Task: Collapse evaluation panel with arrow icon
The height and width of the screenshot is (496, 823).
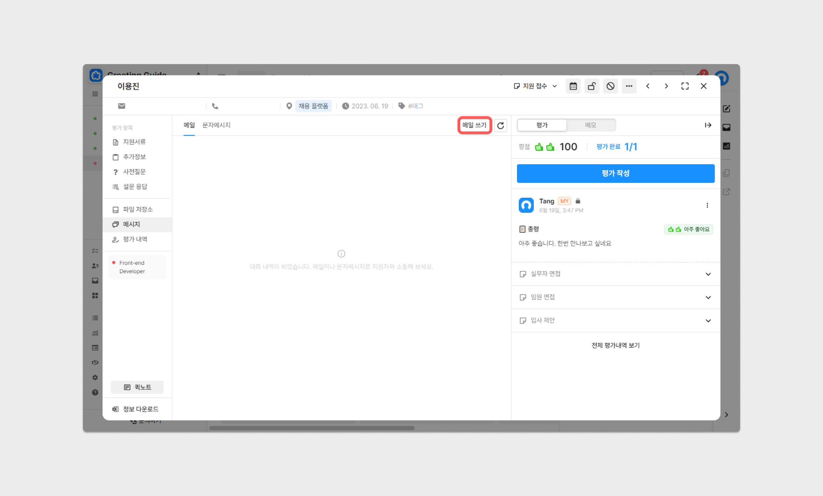Action: (708, 125)
